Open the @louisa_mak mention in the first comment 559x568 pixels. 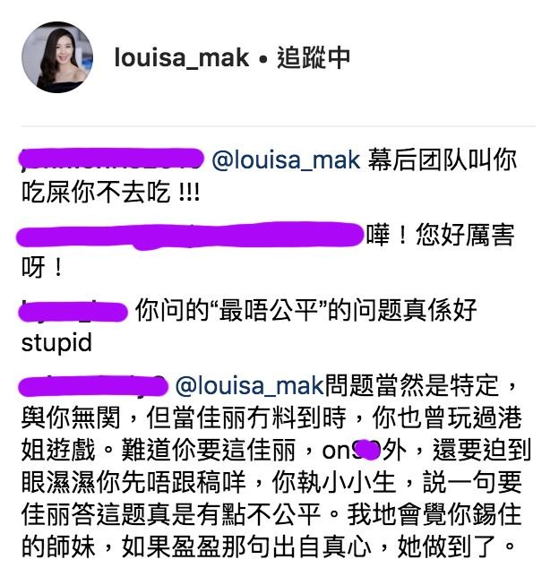pos(286,159)
